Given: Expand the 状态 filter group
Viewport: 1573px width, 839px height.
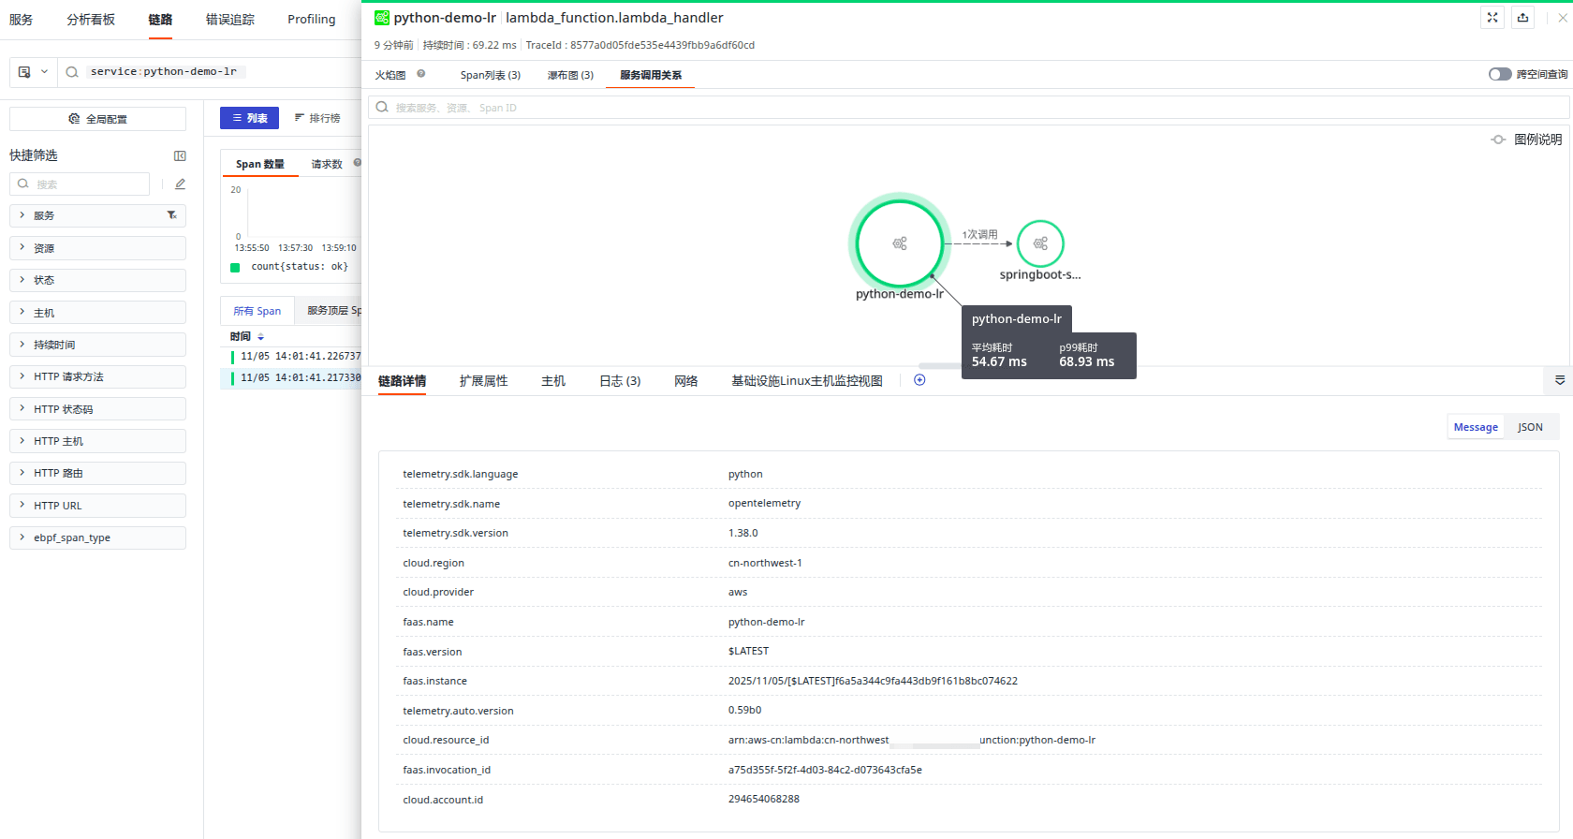Looking at the screenshot, I should 97,280.
